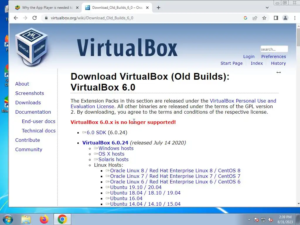Bookmark this tab with star icon

point(264,18)
